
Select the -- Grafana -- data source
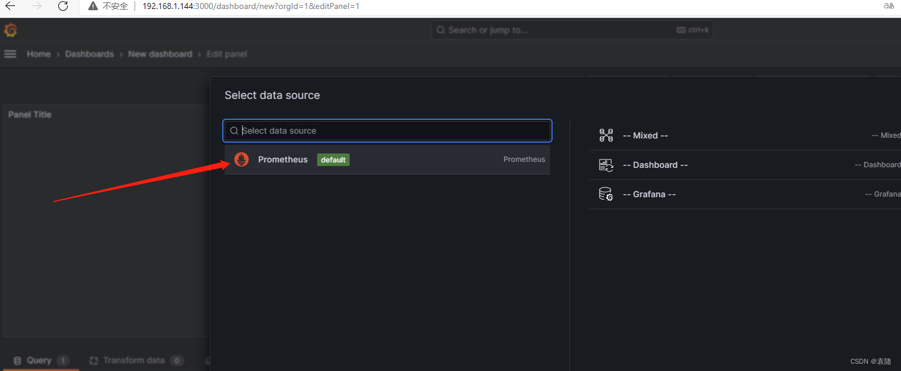(x=745, y=194)
